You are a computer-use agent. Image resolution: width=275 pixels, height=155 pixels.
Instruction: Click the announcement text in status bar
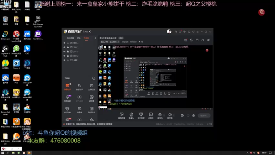89,124
